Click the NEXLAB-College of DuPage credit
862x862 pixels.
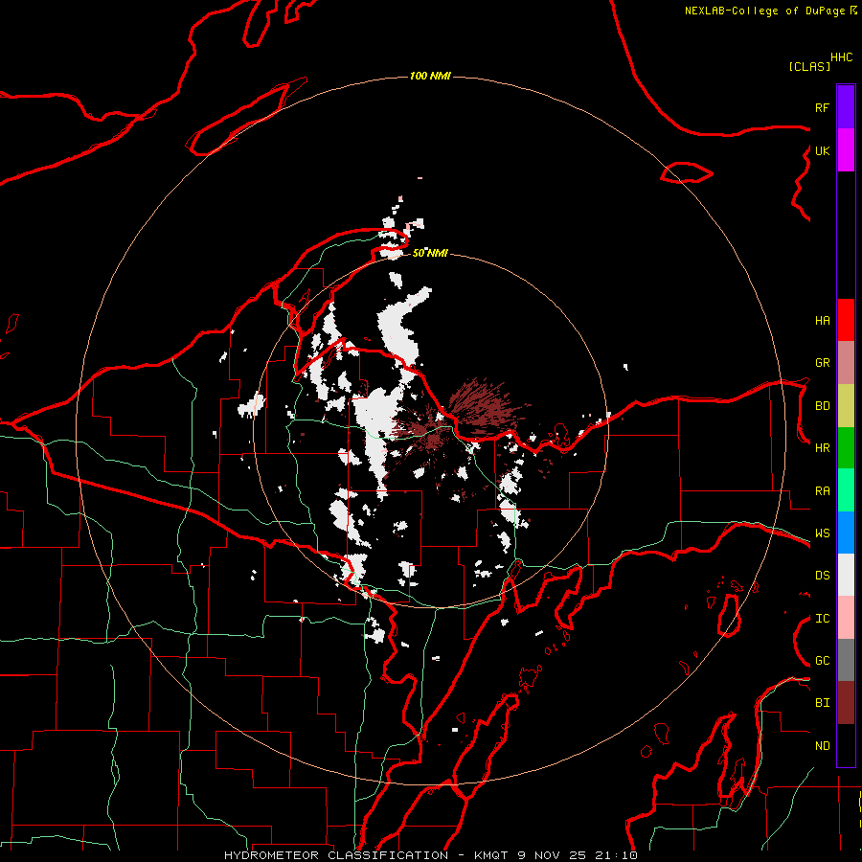pos(764,11)
